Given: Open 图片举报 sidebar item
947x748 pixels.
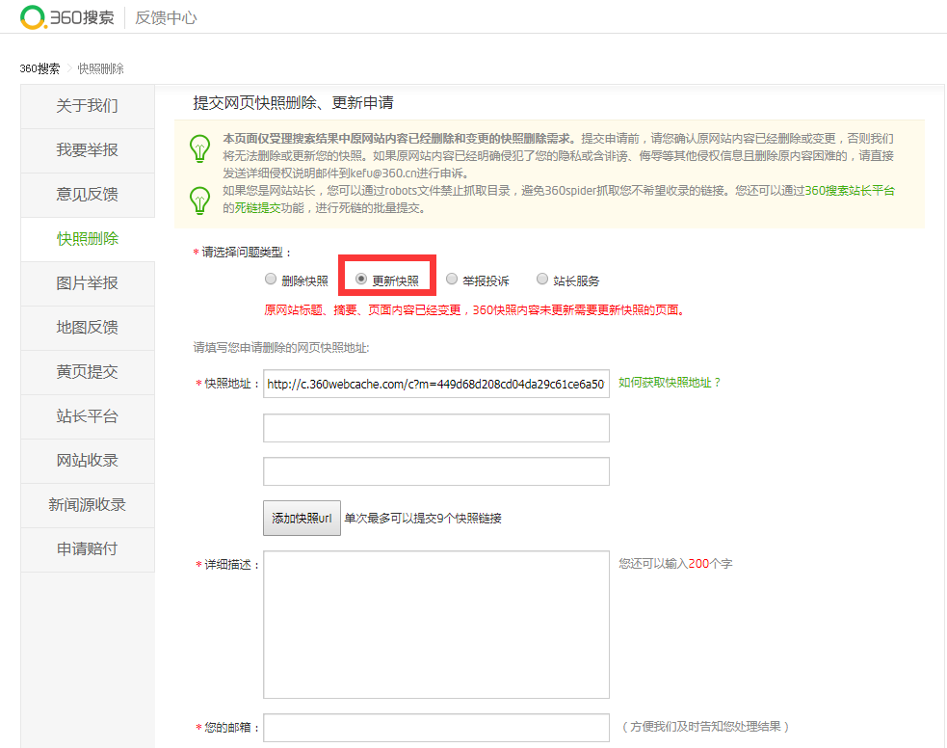Looking at the screenshot, I should tap(88, 282).
